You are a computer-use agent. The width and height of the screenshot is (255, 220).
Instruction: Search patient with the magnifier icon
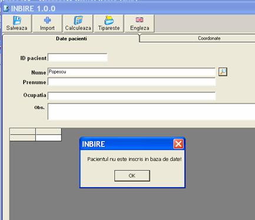pyautogui.click(x=223, y=72)
